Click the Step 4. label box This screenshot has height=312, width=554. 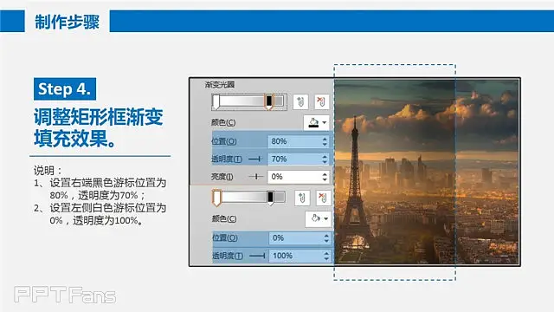(65, 88)
